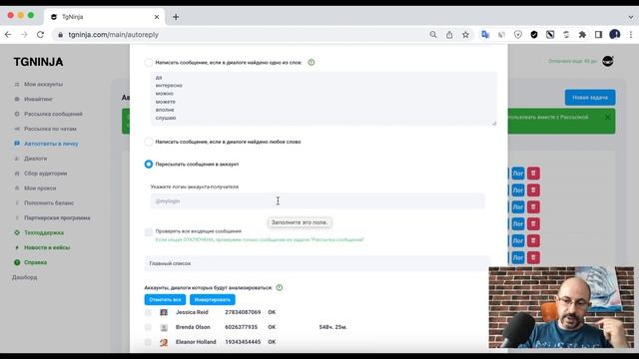Click the ninja avatar in the page header

click(608, 61)
